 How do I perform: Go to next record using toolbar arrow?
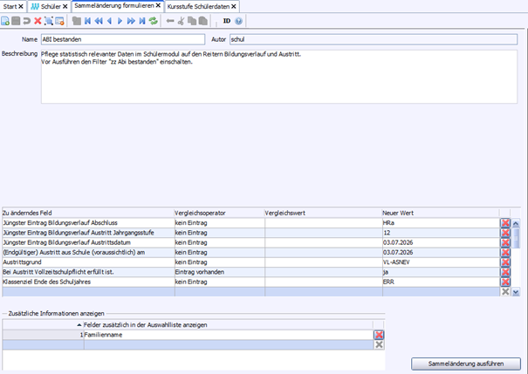coord(120,20)
